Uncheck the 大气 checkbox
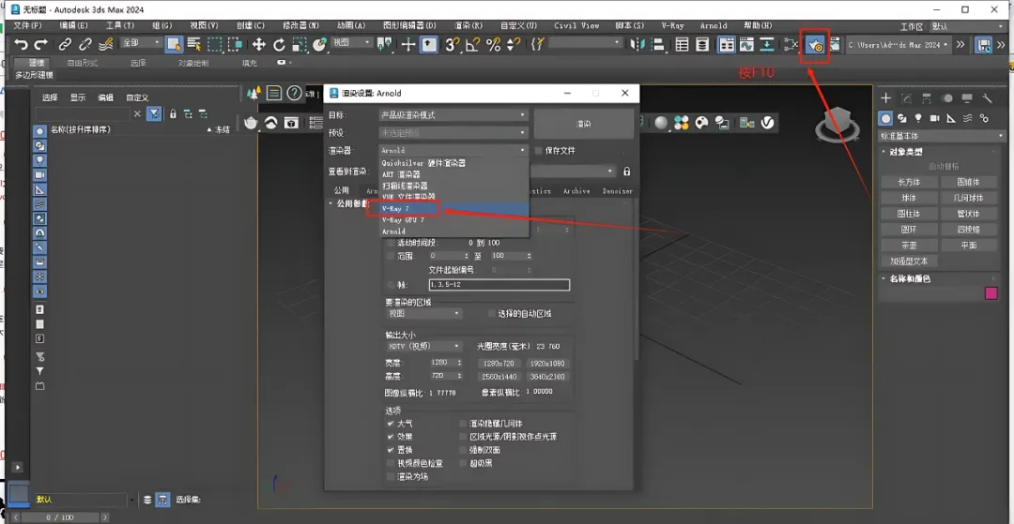The width and height of the screenshot is (1014, 524). pyautogui.click(x=390, y=424)
